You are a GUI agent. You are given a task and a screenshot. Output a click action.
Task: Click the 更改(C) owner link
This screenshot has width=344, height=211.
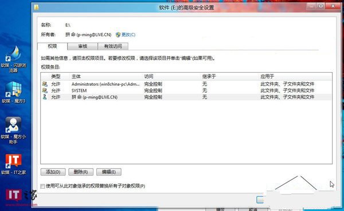coord(128,34)
